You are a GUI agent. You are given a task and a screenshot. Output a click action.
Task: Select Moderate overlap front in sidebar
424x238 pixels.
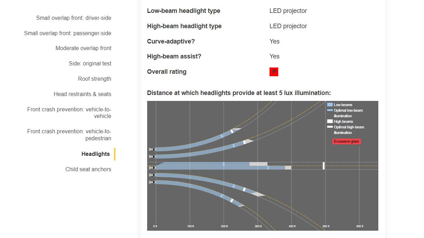click(83, 48)
